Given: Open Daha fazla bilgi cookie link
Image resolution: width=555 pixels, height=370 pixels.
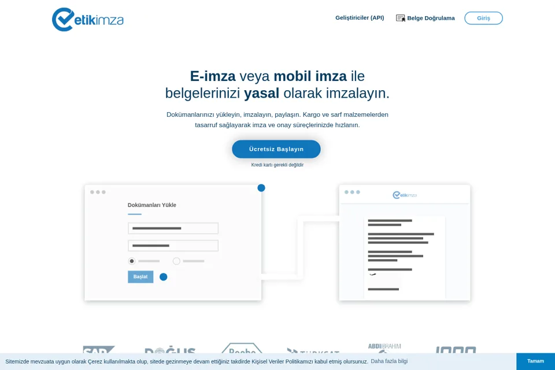Looking at the screenshot, I should 389,361.
